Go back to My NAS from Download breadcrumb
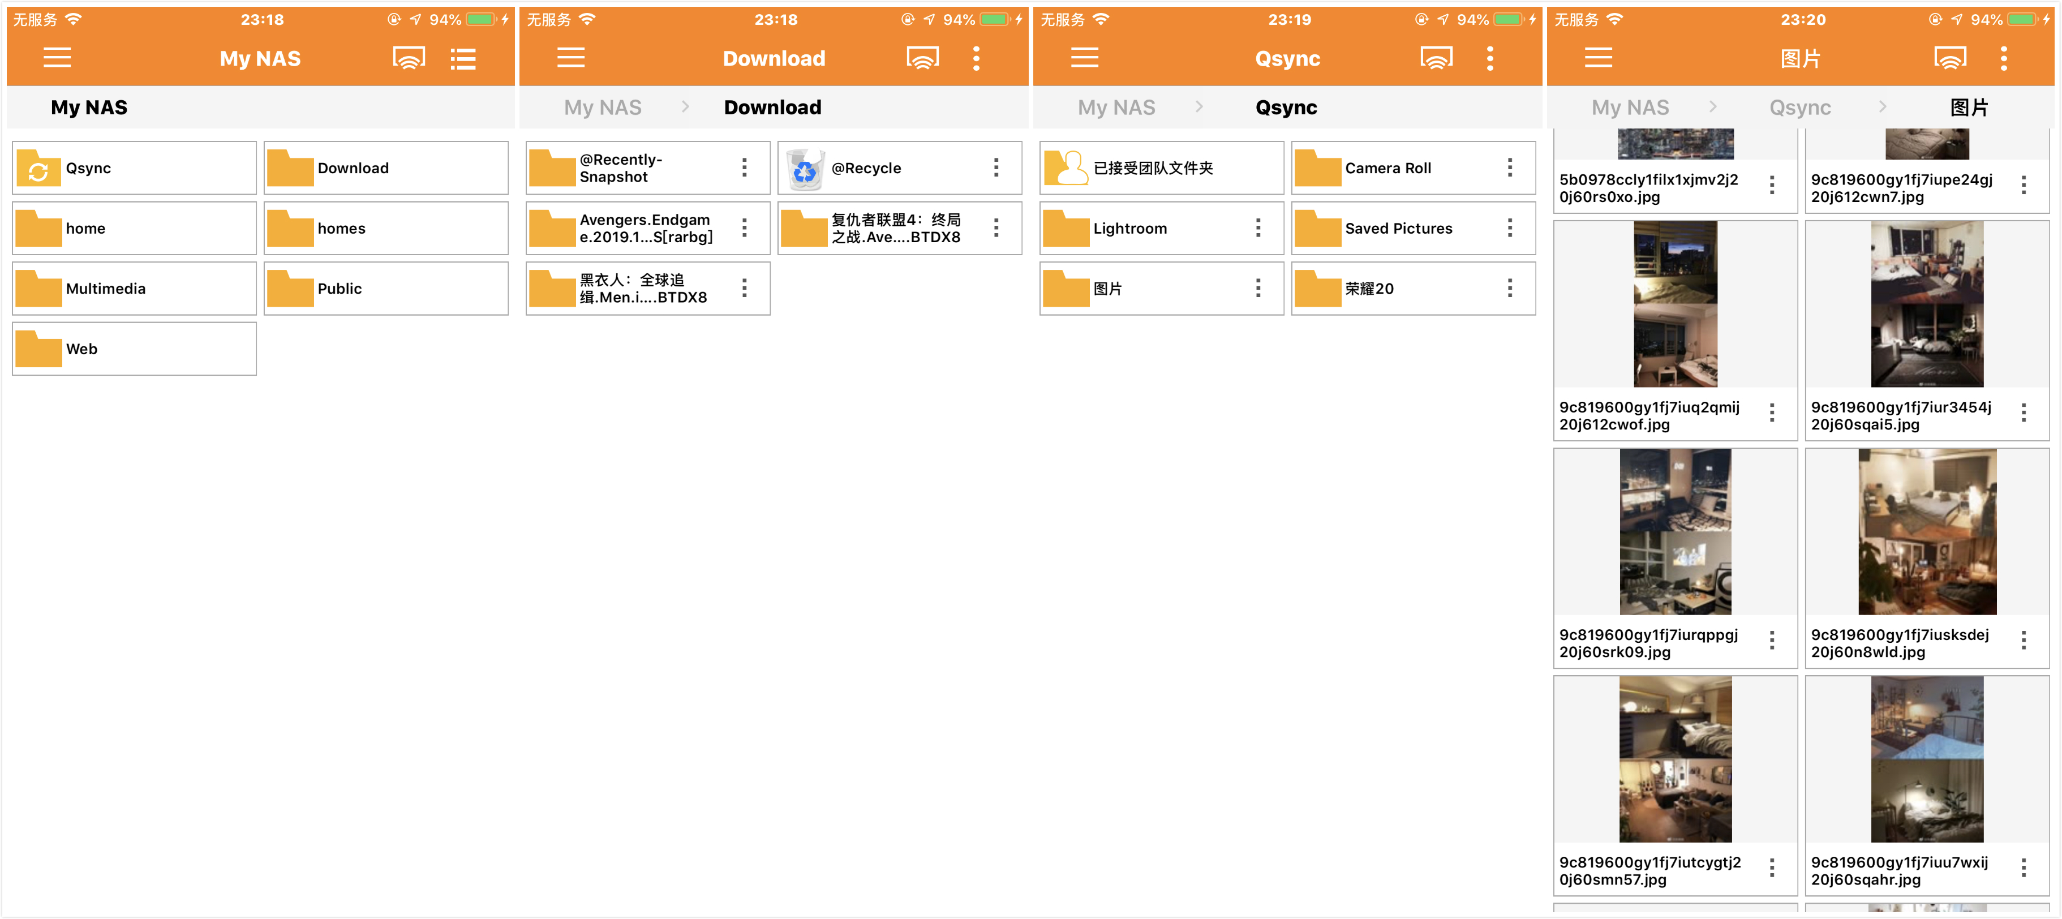 coord(603,108)
